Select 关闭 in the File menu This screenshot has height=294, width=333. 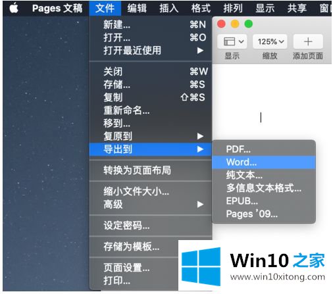(151, 72)
